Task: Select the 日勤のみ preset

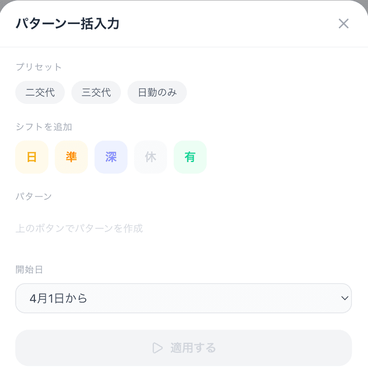Action: pyautogui.click(x=157, y=92)
